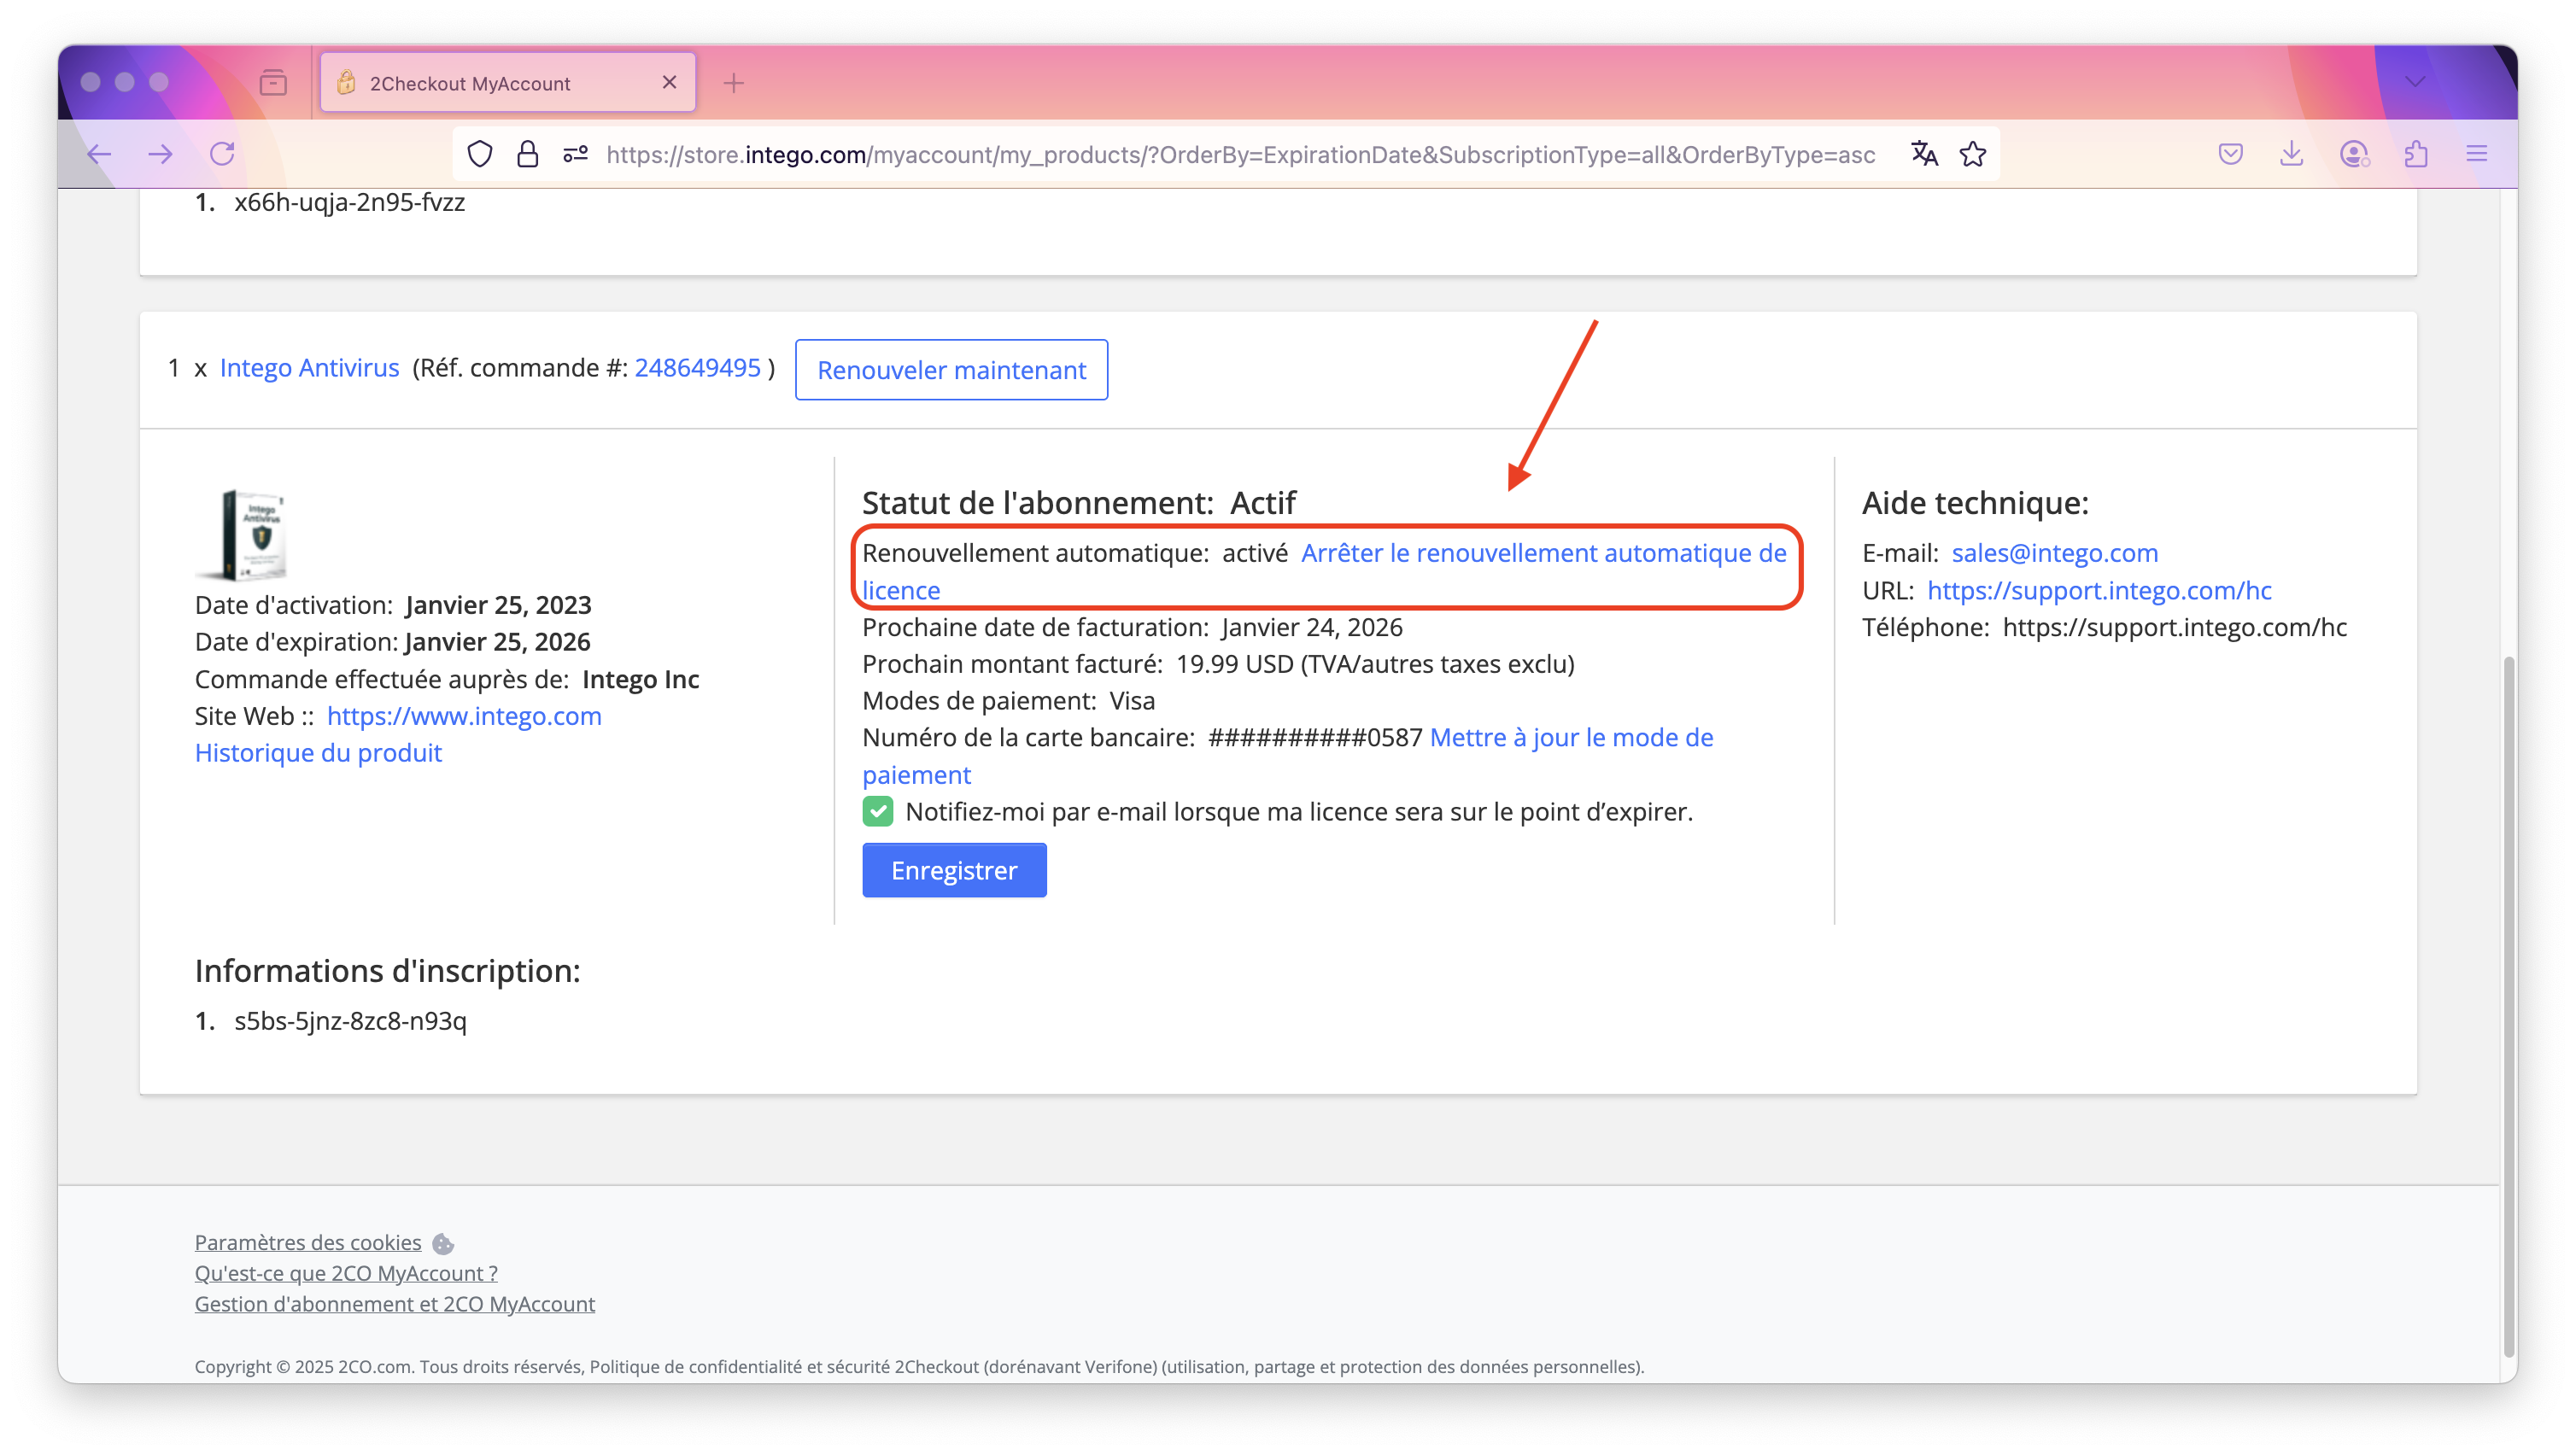
Task: Open the hamburger application menu
Action: (2477, 154)
